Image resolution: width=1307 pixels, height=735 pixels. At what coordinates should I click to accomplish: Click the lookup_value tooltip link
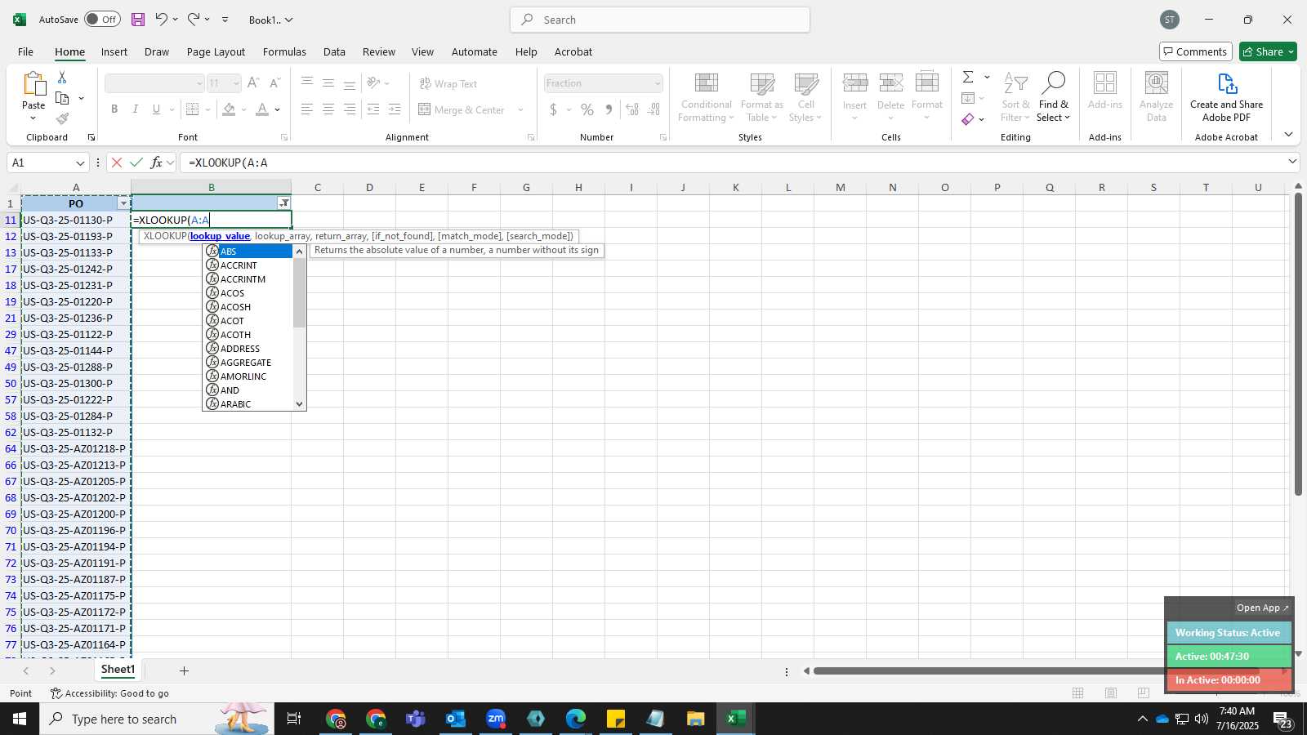pos(220,236)
